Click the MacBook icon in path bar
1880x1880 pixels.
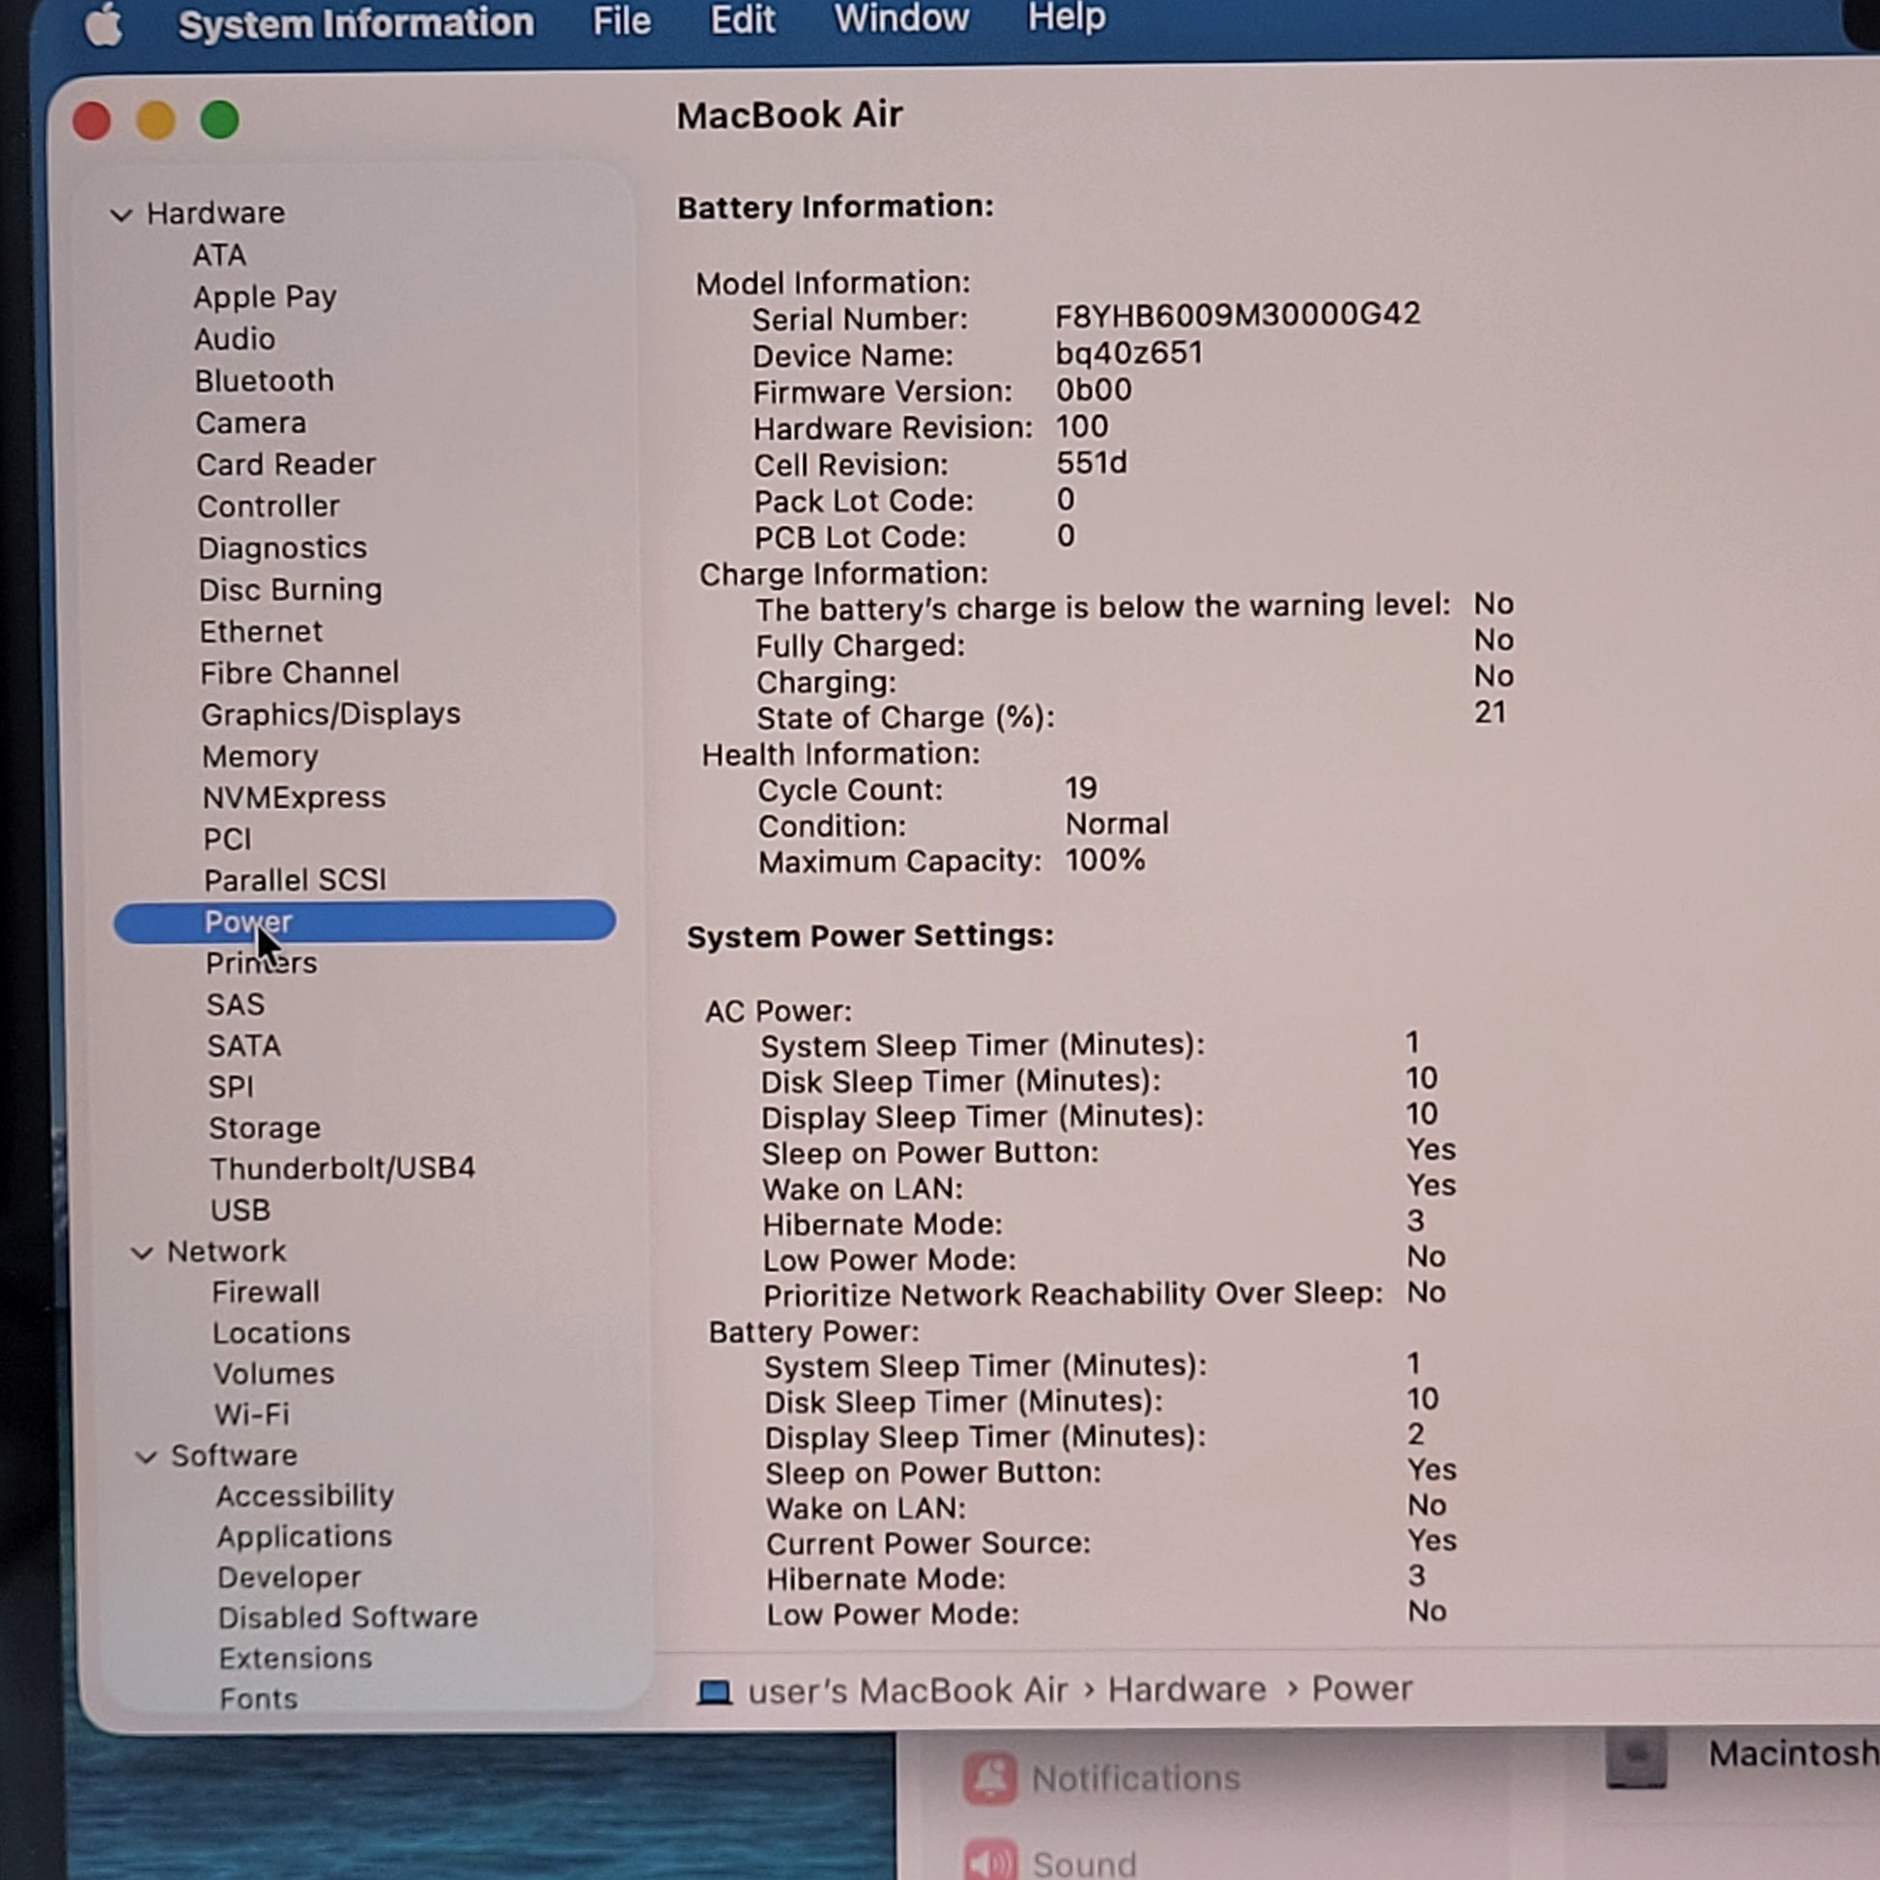pyautogui.click(x=714, y=1693)
